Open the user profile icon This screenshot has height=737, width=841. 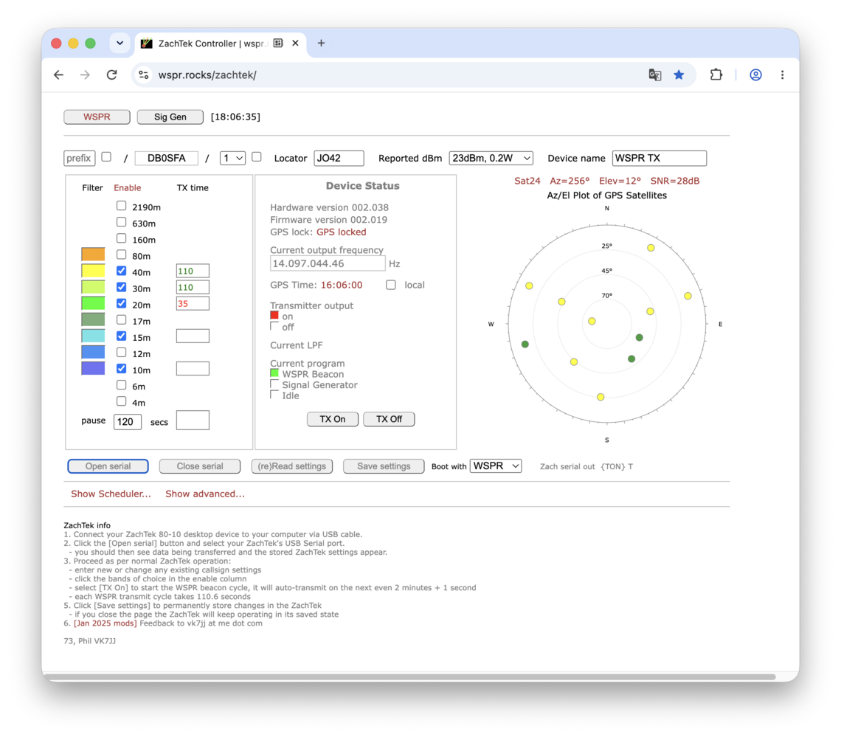point(755,75)
